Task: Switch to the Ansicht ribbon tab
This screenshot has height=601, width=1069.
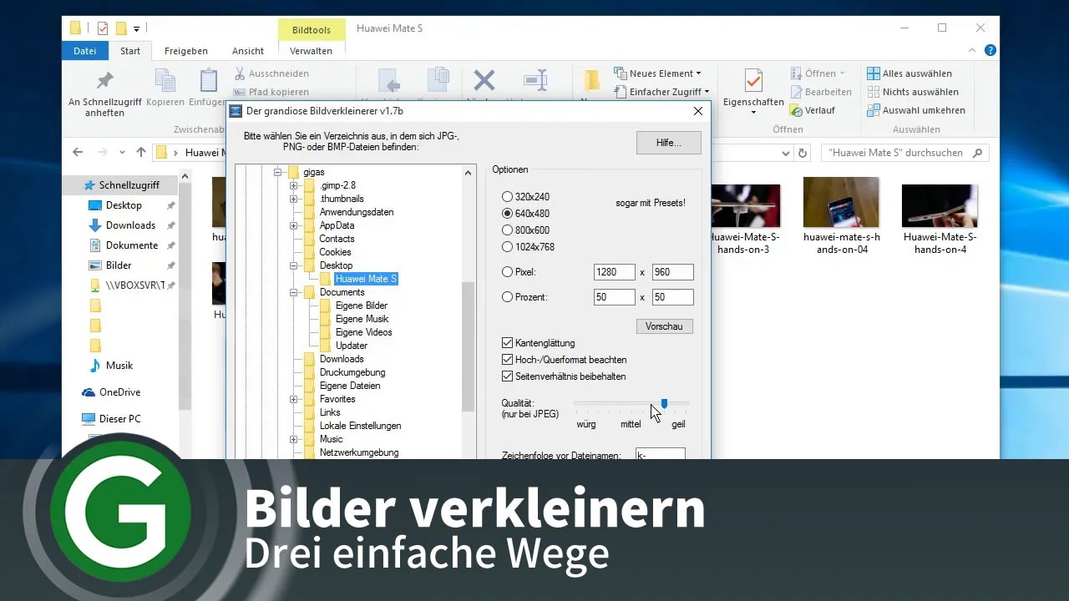Action: coord(248,51)
